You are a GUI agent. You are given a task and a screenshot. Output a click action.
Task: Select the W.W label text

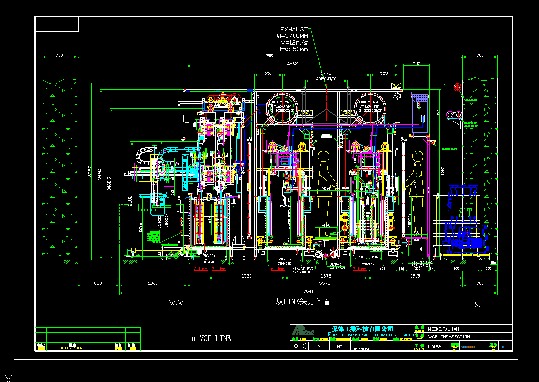177,303
